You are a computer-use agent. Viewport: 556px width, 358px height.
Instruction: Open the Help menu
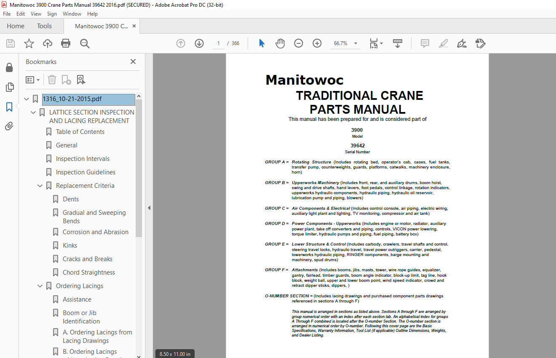pyautogui.click(x=92, y=14)
